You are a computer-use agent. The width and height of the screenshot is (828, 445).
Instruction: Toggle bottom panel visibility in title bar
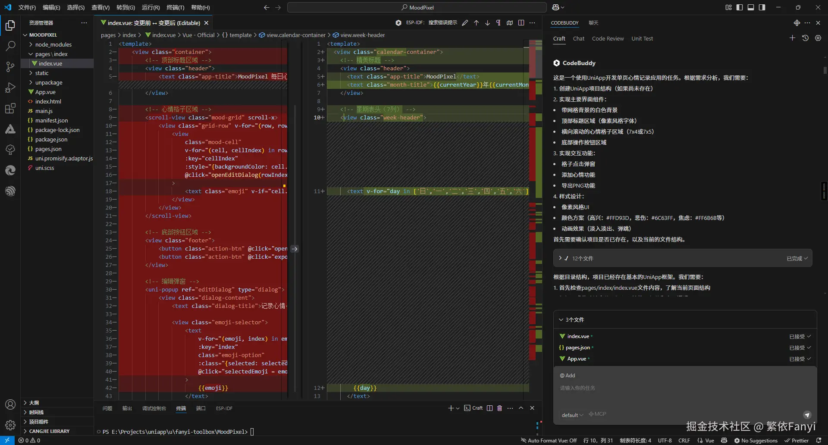click(x=751, y=7)
